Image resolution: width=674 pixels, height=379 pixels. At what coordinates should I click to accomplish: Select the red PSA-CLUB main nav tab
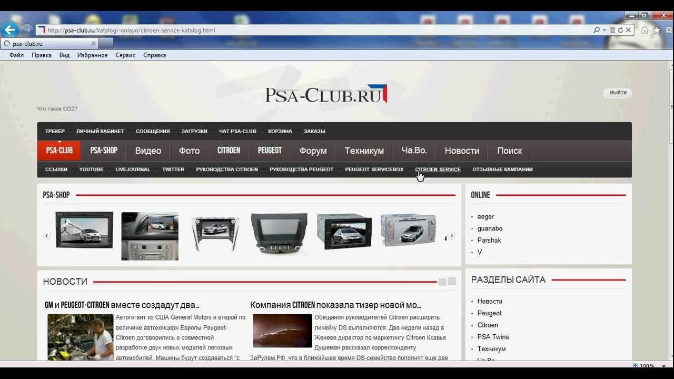pyautogui.click(x=59, y=151)
